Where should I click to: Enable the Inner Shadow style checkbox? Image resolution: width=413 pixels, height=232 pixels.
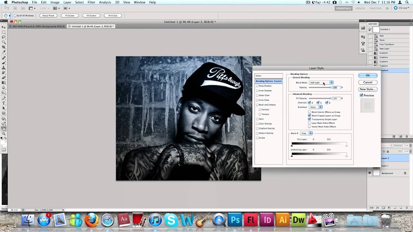257,91
